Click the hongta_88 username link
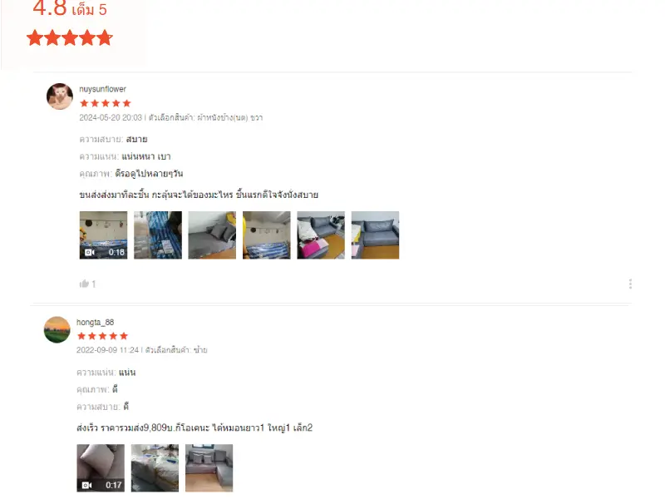 [x=95, y=323]
